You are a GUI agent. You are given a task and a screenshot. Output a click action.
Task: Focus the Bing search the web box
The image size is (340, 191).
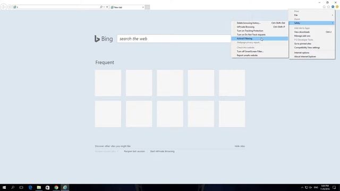(174, 39)
